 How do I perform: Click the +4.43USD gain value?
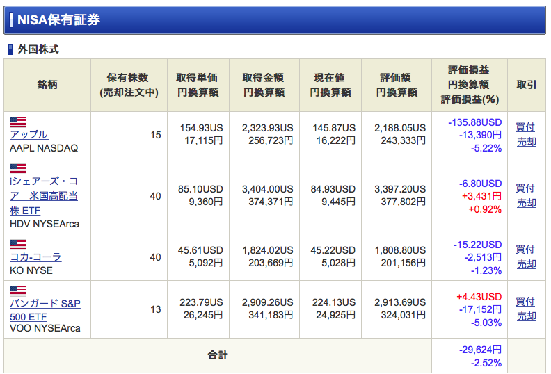(x=479, y=297)
